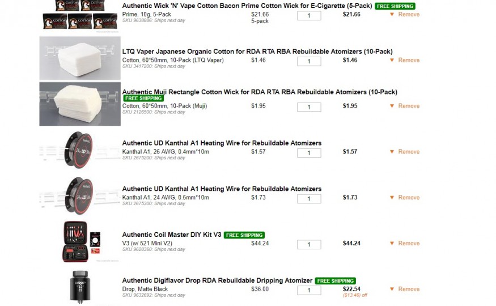Click the orange triangle beside the Muji cotton Remove
The image size is (496, 306).
click(392, 106)
